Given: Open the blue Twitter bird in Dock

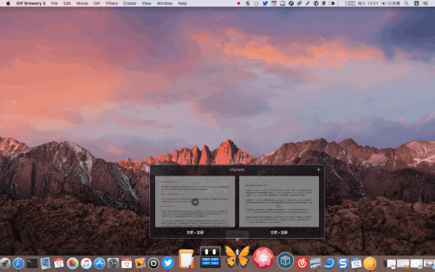Looking at the screenshot, I should [168, 263].
